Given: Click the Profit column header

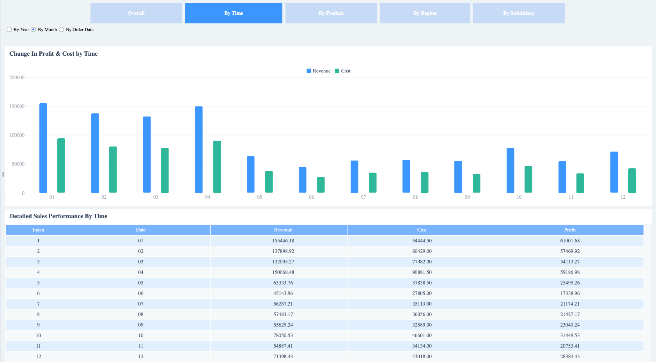Looking at the screenshot, I should tap(570, 230).
